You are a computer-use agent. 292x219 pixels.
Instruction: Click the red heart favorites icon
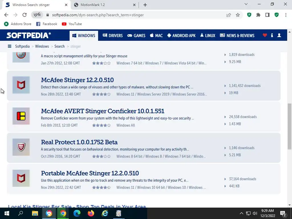(265, 35)
